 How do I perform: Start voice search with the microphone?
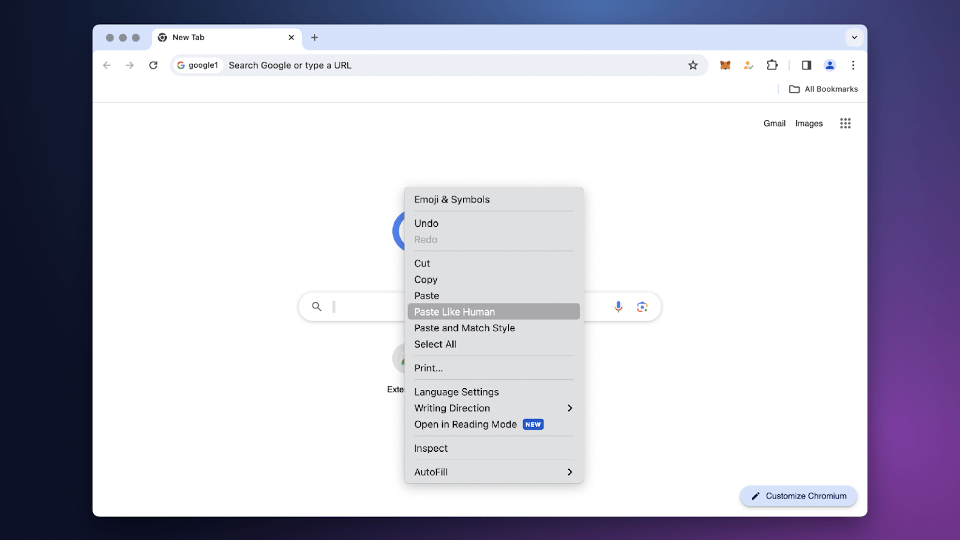[x=618, y=307]
